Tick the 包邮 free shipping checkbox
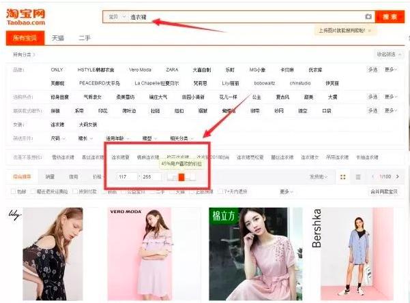Image resolution: width=410 pixels, height=303 pixels. [x=14, y=191]
